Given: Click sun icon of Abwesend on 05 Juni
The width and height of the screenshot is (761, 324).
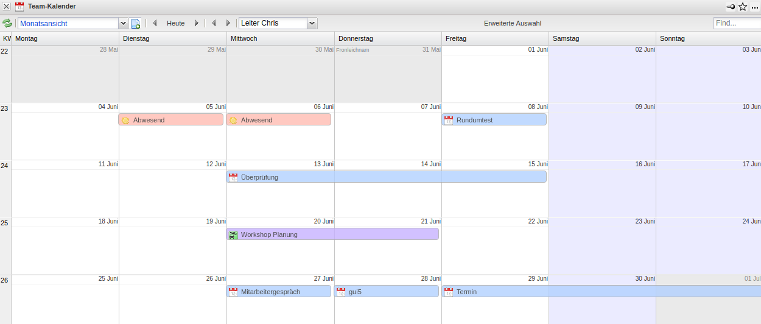Looking at the screenshot, I should click(x=125, y=121).
